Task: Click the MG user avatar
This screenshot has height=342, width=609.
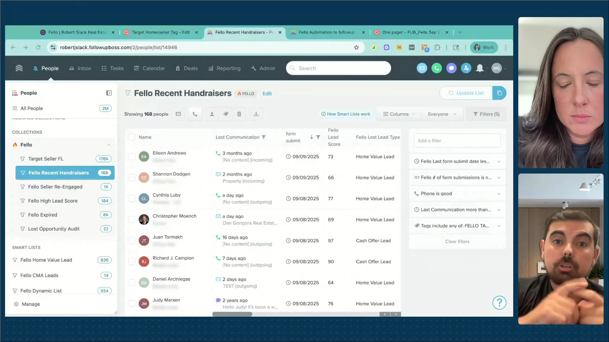Action: pyautogui.click(x=496, y=68)
